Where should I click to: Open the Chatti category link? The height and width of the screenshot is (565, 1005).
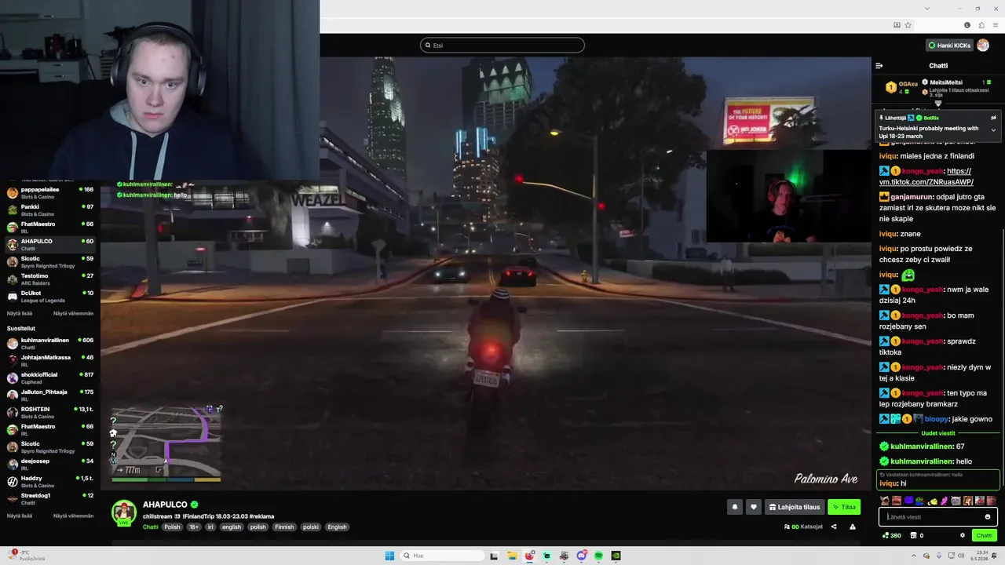click(x=150, y=527)
